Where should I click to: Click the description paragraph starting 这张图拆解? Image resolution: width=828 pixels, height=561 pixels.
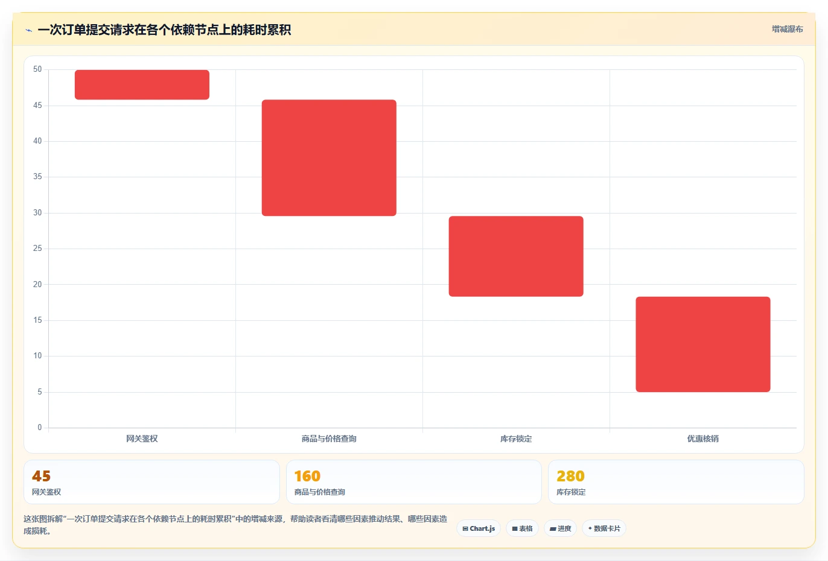click(235, 525)
